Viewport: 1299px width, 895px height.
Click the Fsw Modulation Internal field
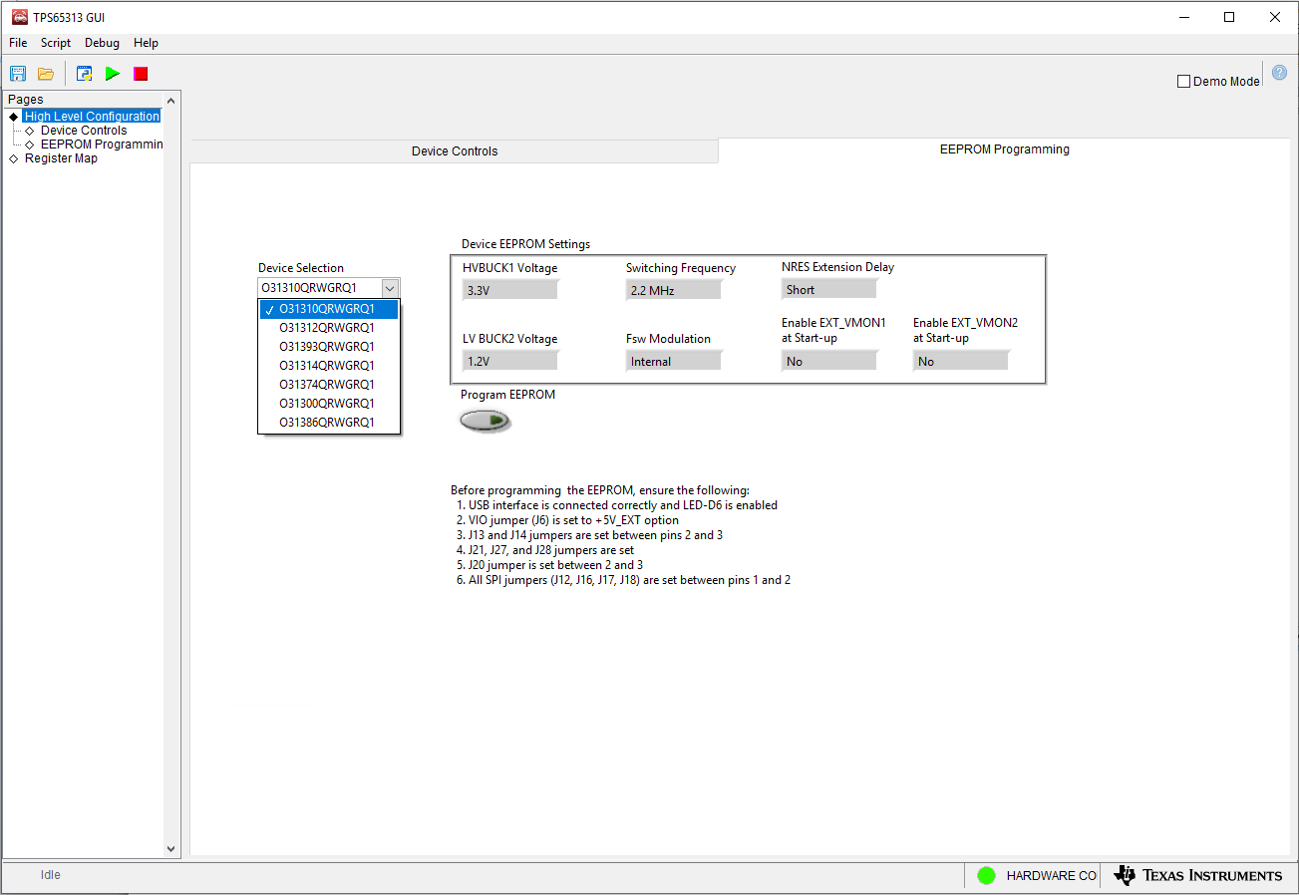pos(674,361)
